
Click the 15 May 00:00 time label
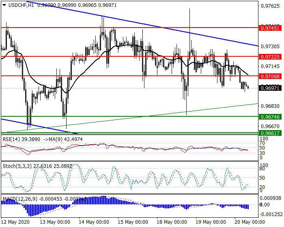tap(133, 222)
